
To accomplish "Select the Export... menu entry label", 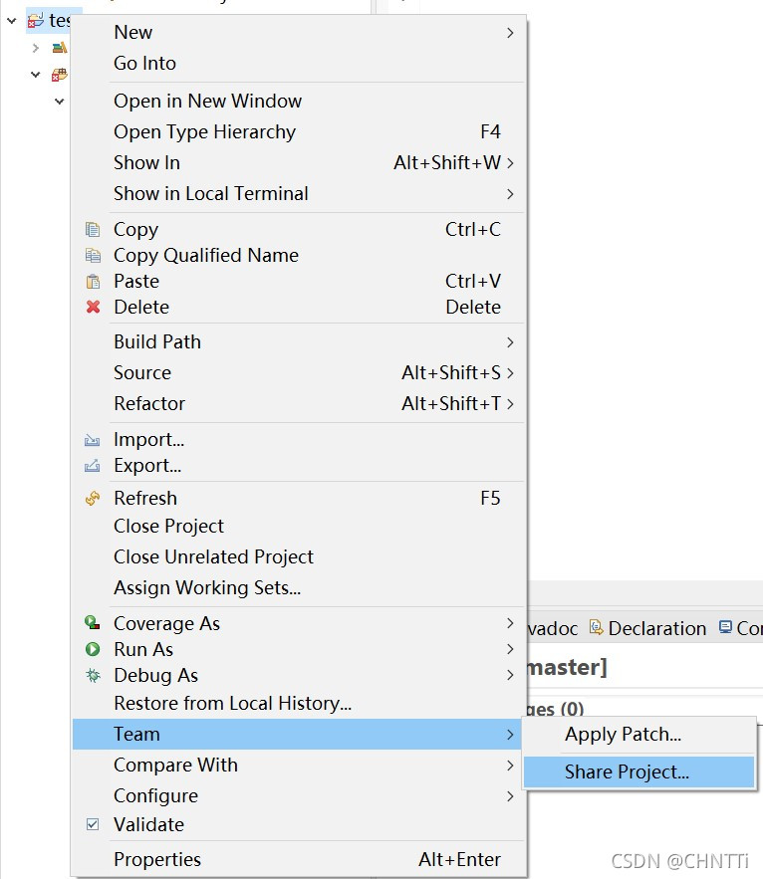I will pyautogui.click(x=147, y=466).
